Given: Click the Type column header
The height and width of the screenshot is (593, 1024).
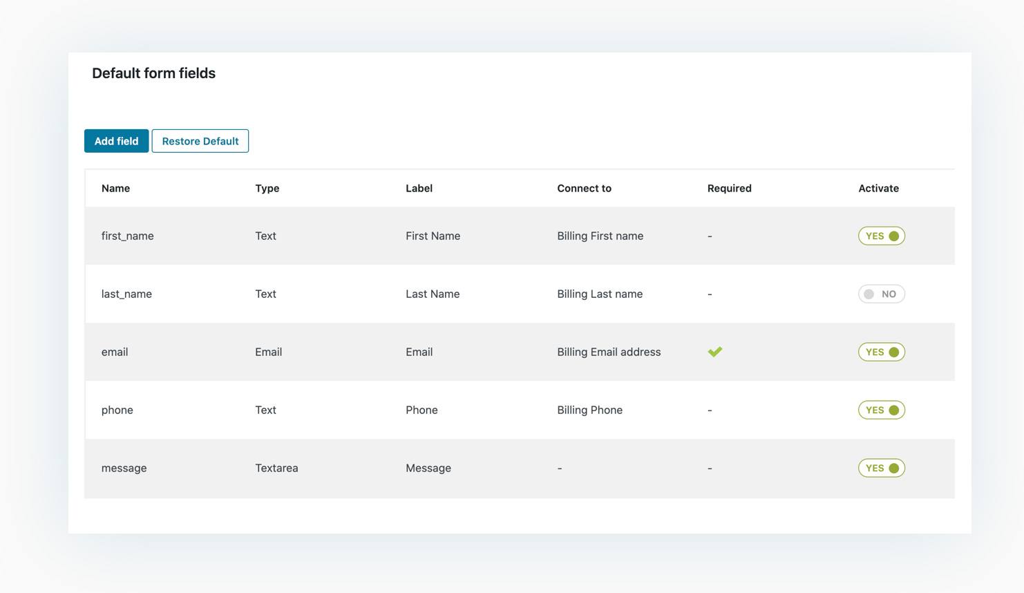Looking at the screenshot, I should 267,188.
